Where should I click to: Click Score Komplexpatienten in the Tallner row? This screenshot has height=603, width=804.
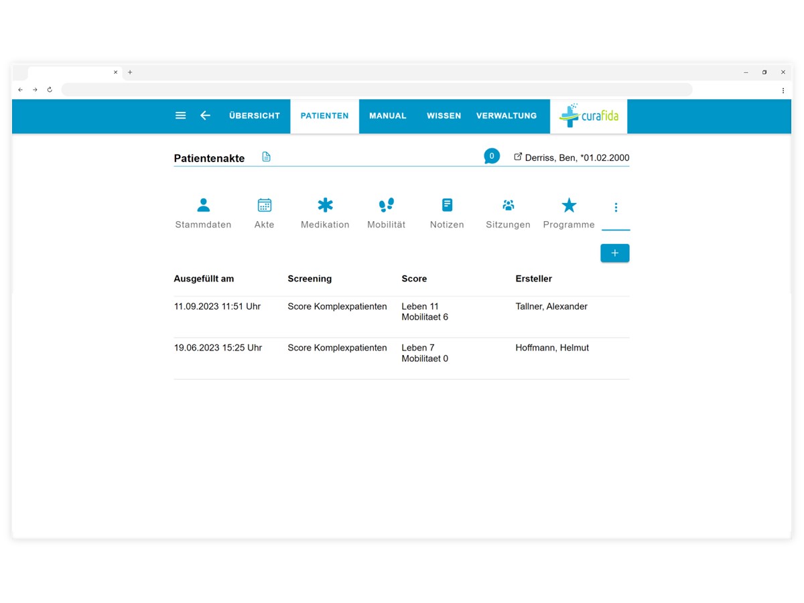coord(337,307)
